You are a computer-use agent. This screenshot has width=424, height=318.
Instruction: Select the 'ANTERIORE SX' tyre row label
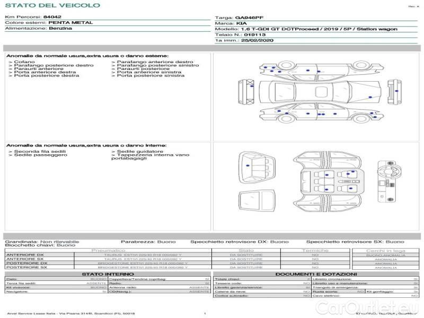[x=25, y=259]
